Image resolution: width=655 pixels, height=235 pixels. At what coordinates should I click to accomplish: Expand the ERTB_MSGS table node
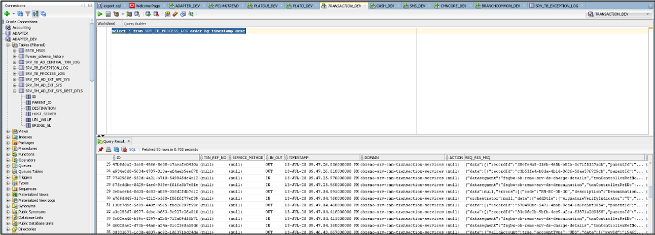(15, 51)
